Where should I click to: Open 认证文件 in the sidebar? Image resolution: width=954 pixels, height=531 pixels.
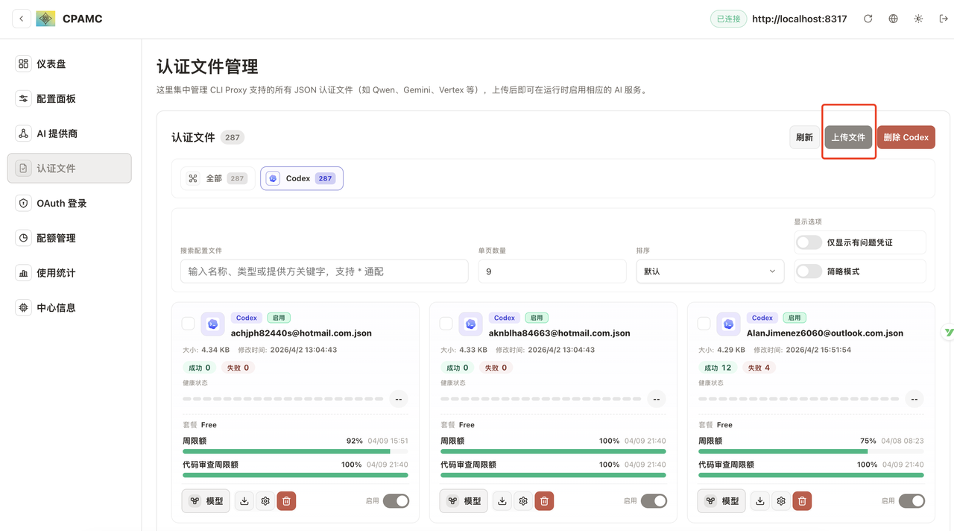pyautogui.click(x=69, y=169)
